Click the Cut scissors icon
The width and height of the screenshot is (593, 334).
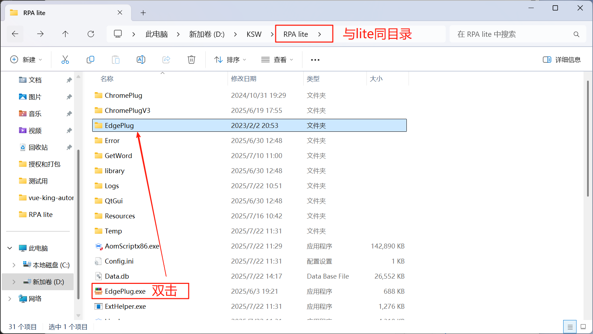pyautogui.click(x=65, y=60)
